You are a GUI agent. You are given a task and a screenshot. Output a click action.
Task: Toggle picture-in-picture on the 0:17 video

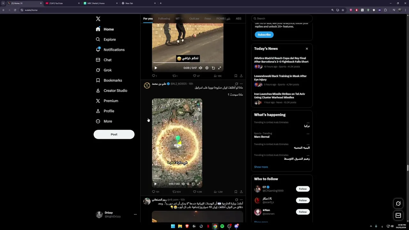pos(213,68)
